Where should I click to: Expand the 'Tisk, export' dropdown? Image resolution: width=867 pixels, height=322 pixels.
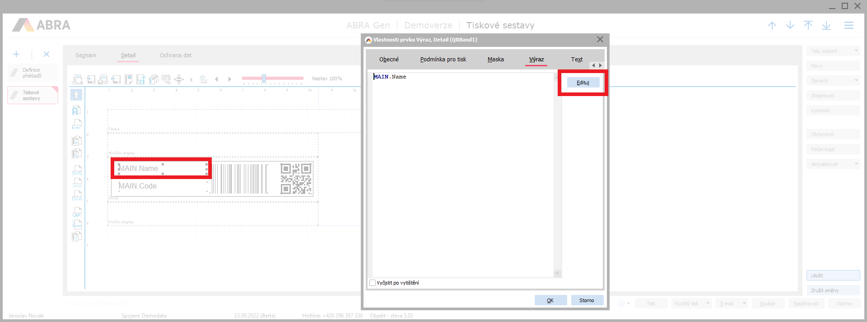click(856, 51)
